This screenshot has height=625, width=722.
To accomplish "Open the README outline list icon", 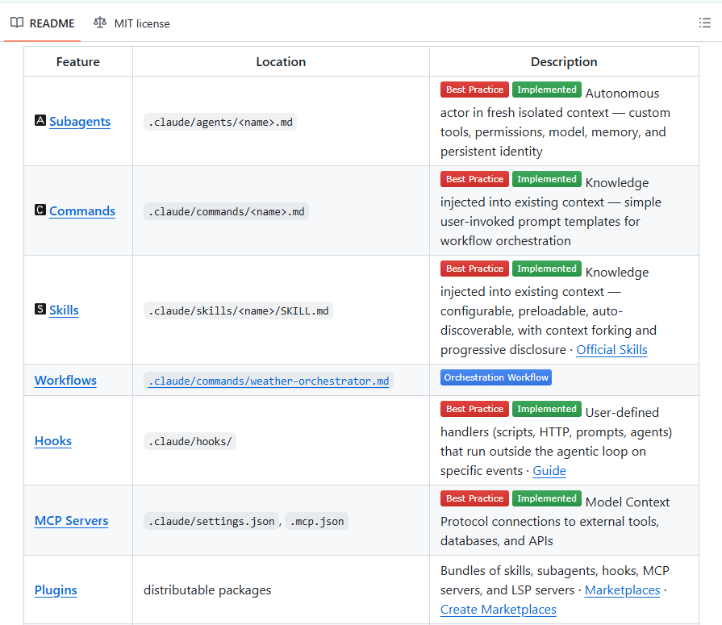I will coord(704,23).
